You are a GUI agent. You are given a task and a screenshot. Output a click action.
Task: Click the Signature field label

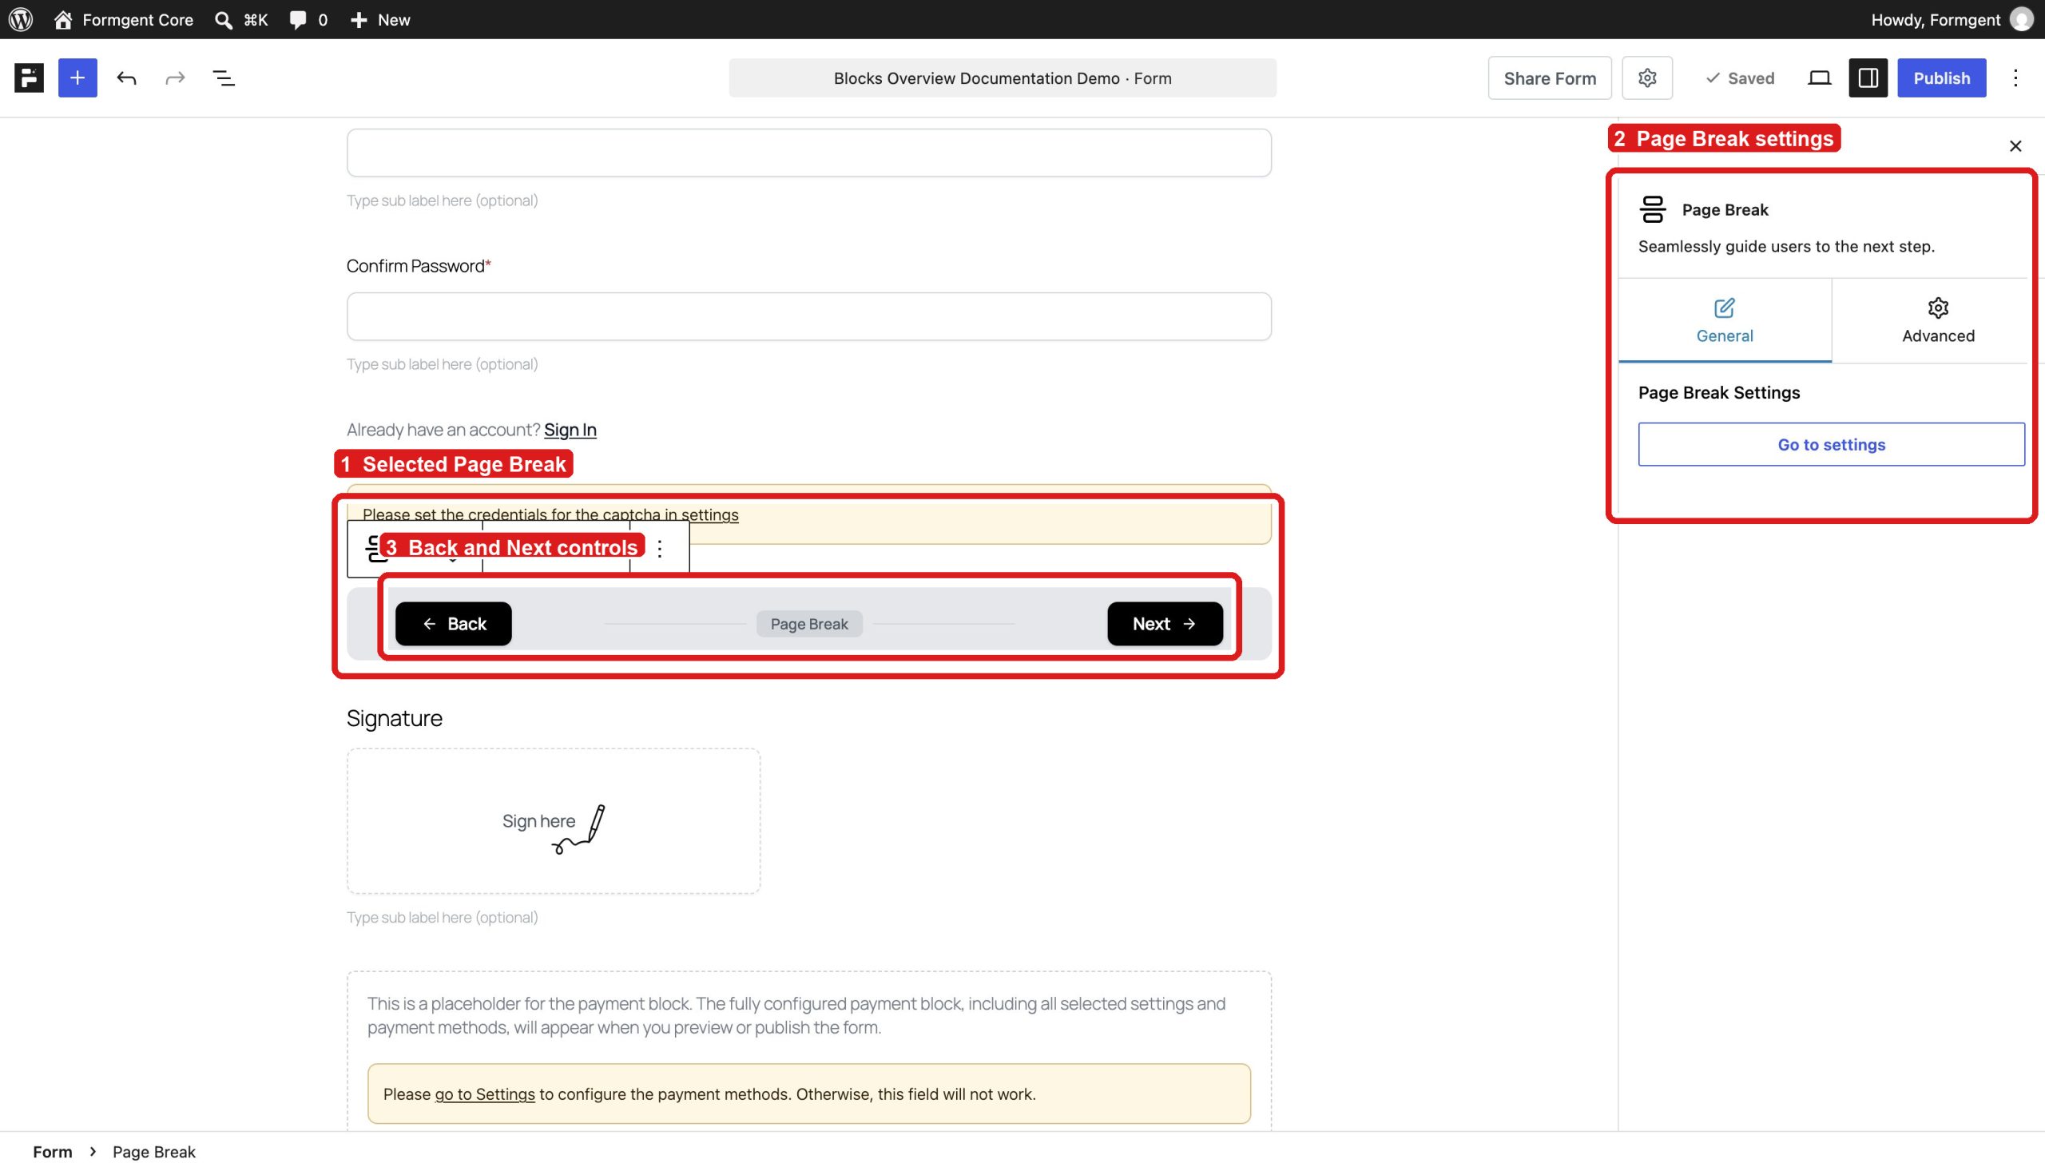394,718
